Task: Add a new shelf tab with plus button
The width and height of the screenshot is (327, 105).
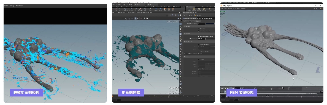Action: click(x=182, y=7)
